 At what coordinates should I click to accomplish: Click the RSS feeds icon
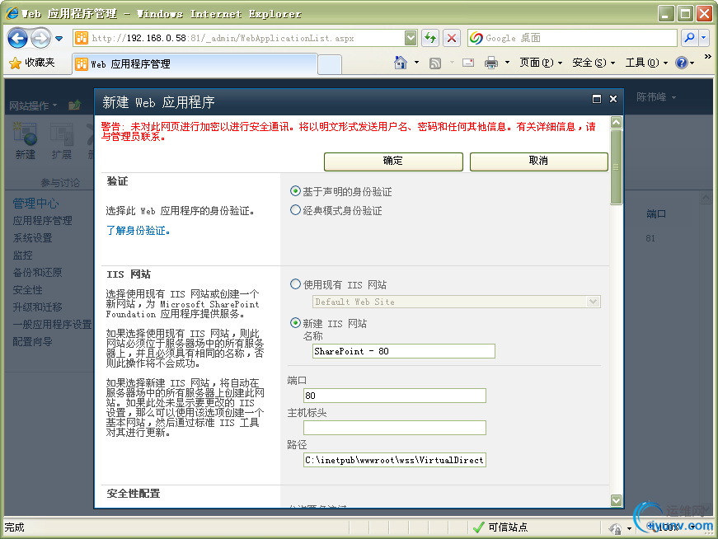pyautogui.click(x=435, y=63)
